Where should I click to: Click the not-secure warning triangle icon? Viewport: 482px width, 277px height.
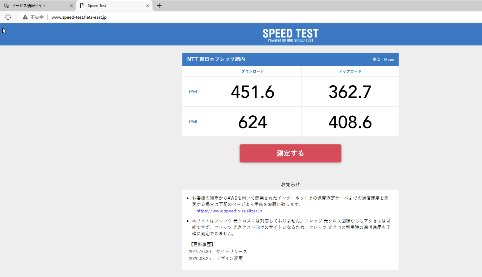click(x=25, y=17)
